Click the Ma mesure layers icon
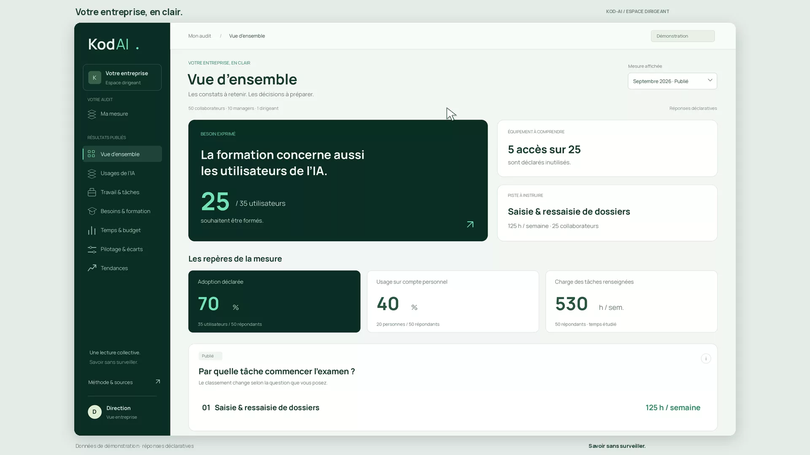This screenshot has width=810, height=455. (92, 114)
